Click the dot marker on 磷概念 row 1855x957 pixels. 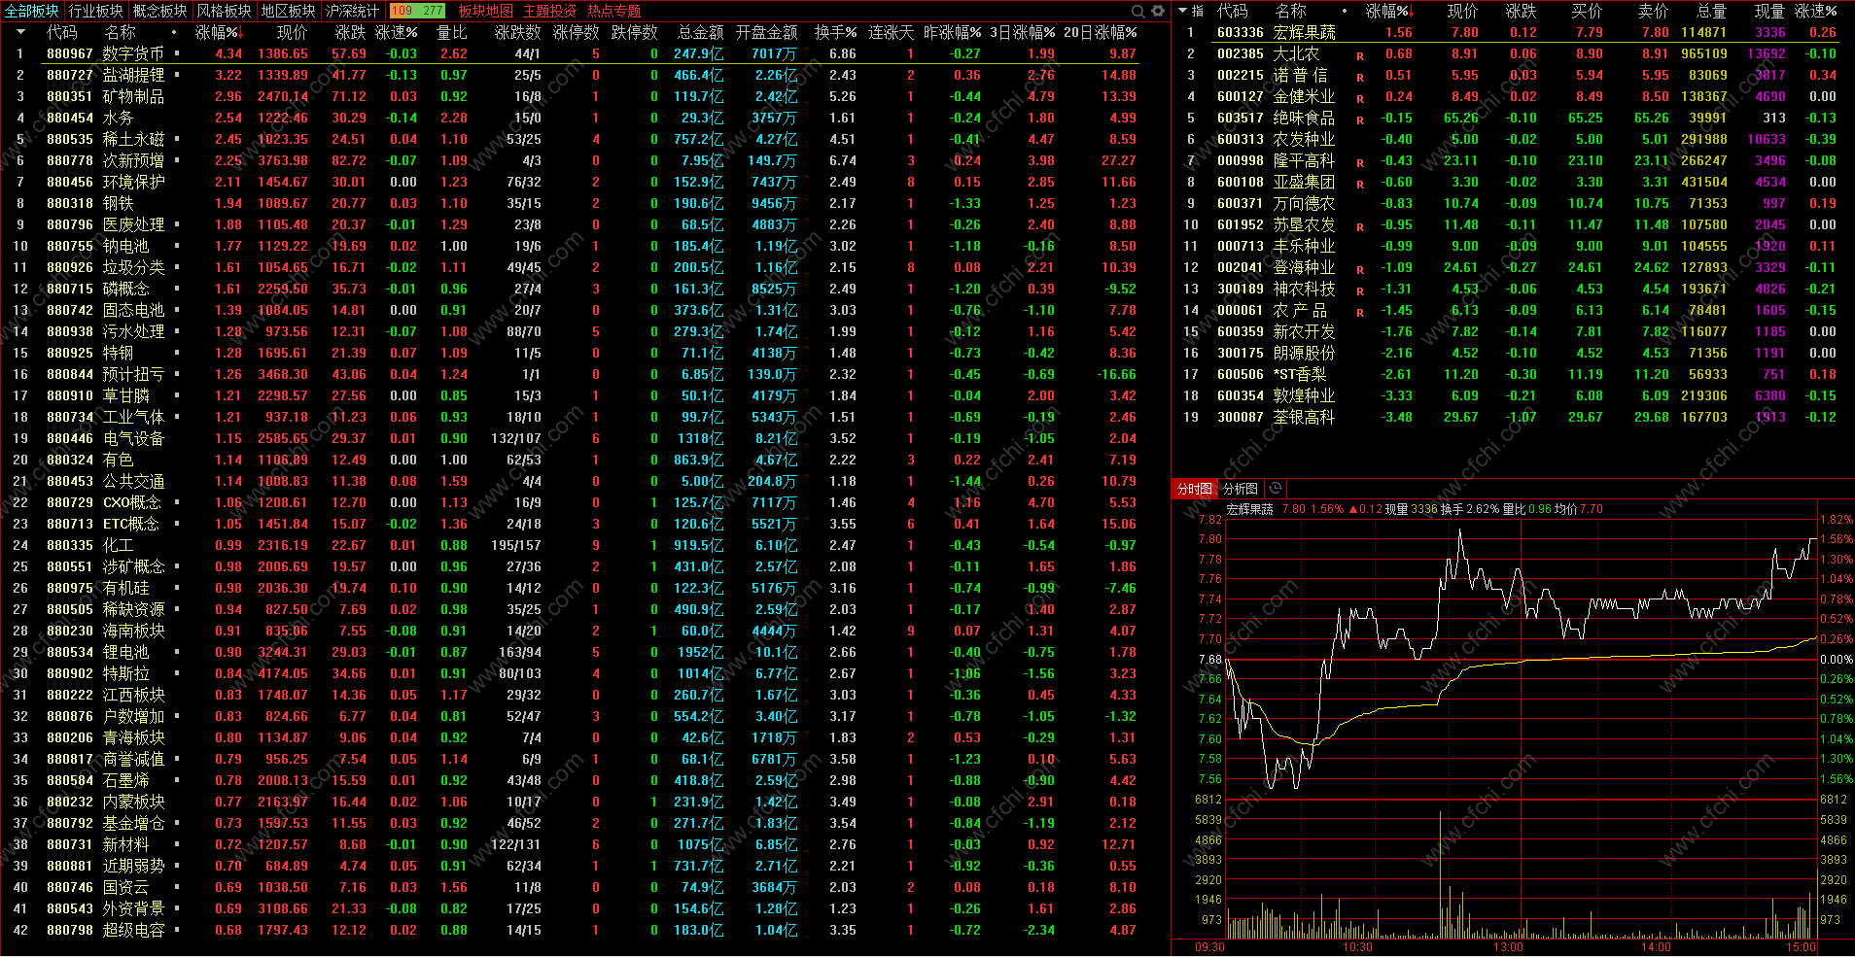[x=177, y=288]
